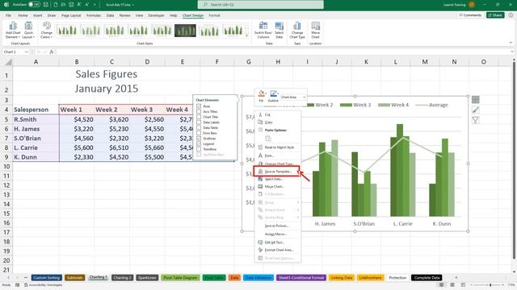Switch to the Complete Data sheet tab

coord(427,278)
